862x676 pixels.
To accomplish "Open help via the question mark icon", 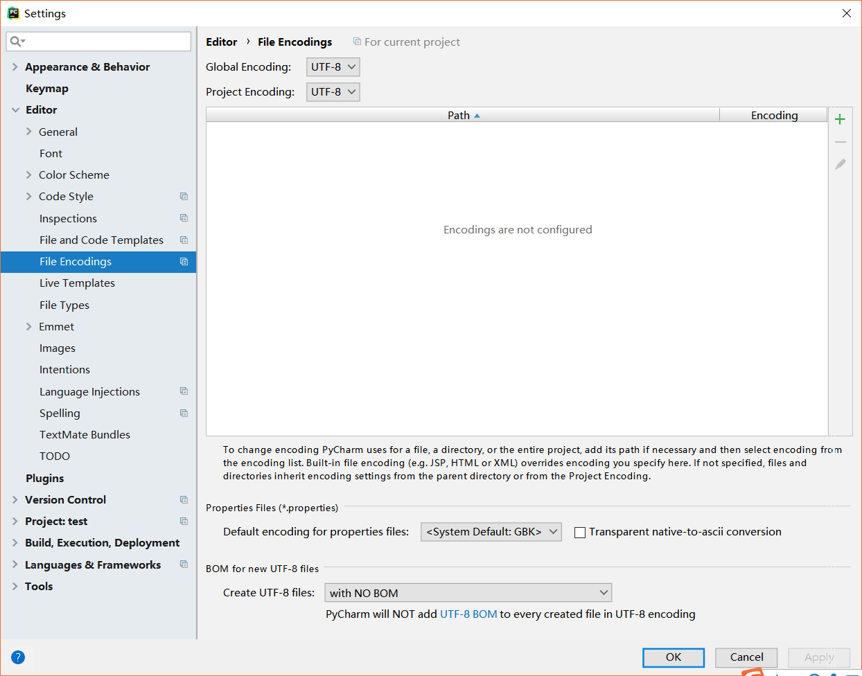I will 17,657.
